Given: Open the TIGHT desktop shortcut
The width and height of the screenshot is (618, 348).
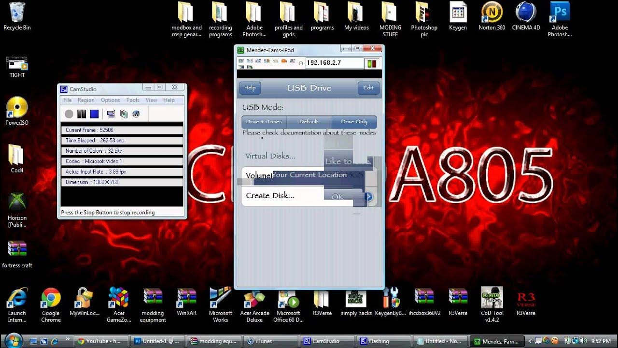Looking at the screenshot, I should click(x=17, y=67).
